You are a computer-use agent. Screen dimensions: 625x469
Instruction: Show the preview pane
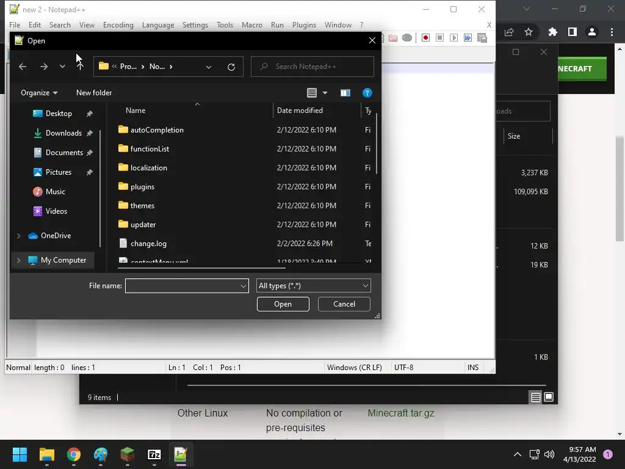click(x=345, y=93)
